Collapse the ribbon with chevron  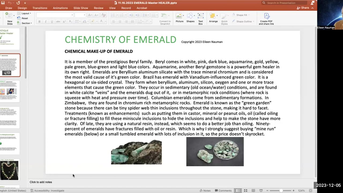pyautogui.click(x=312, y=8)
